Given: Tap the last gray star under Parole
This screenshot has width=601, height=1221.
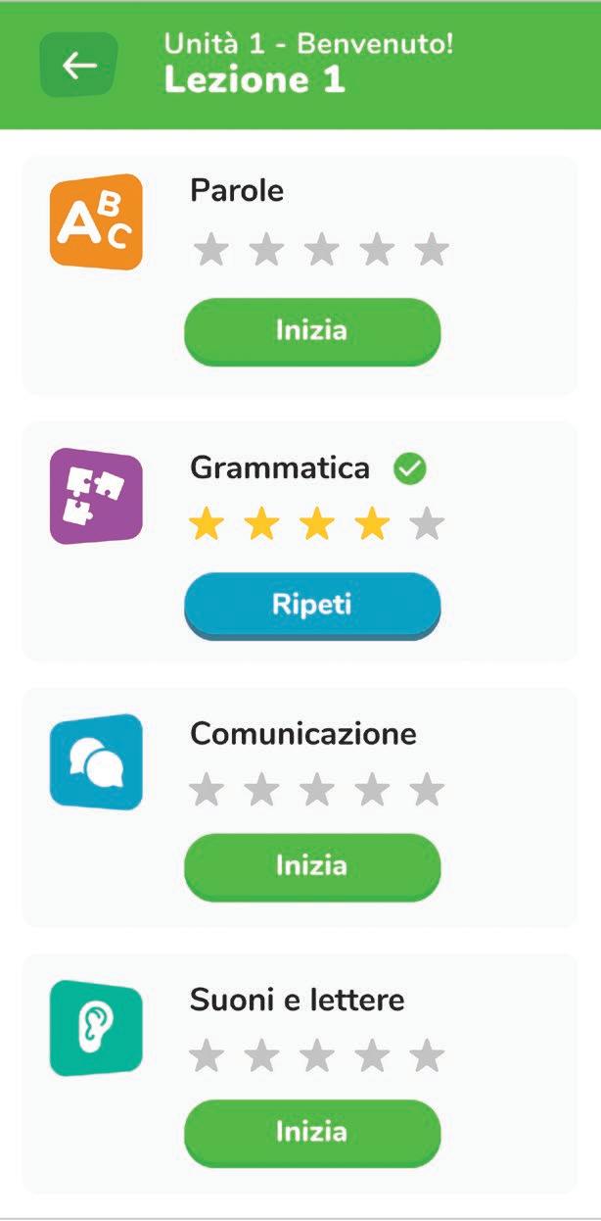Looking at the screenshot, I should [x=431, y=251].
